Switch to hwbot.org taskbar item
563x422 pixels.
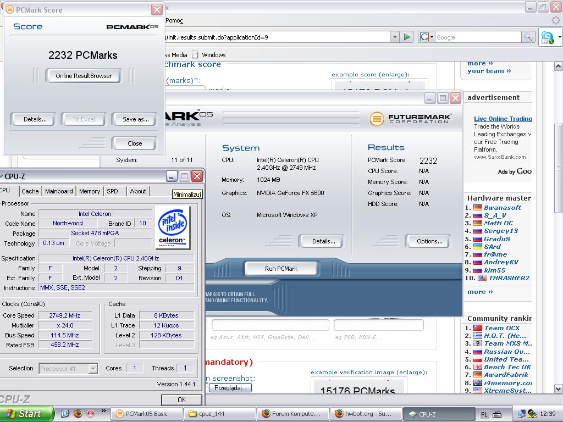366,414
